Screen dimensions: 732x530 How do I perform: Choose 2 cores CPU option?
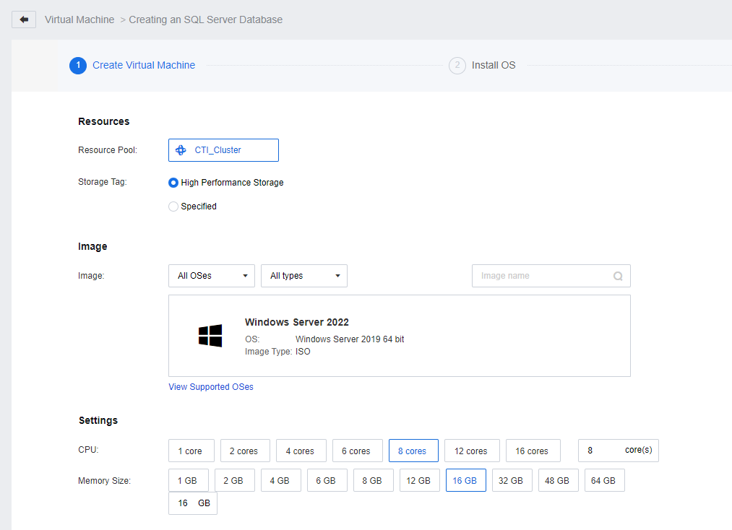click(x=245, y=451)
